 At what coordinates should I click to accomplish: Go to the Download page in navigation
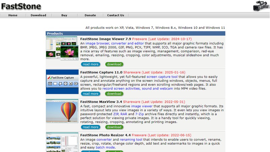[x=38, y=15]
